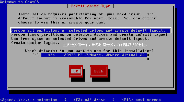Click the F12 next screen hint
This screenshot has height=102, width=184.
tap(141, 100)
